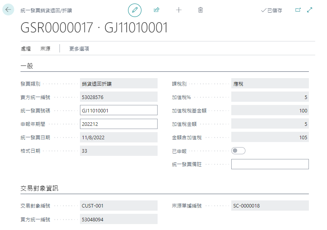Select customer number CUST-001
The width and height of the screenshot is (327, 230).
click(x=119, y=206)
